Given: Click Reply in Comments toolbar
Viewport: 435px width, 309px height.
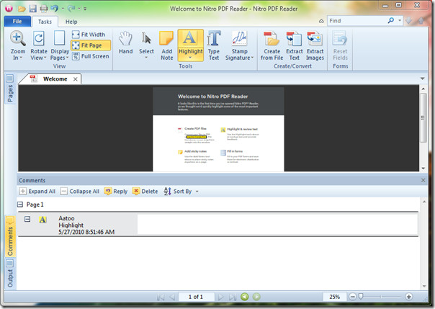Looking at the screenshot, I should (116, 192).
